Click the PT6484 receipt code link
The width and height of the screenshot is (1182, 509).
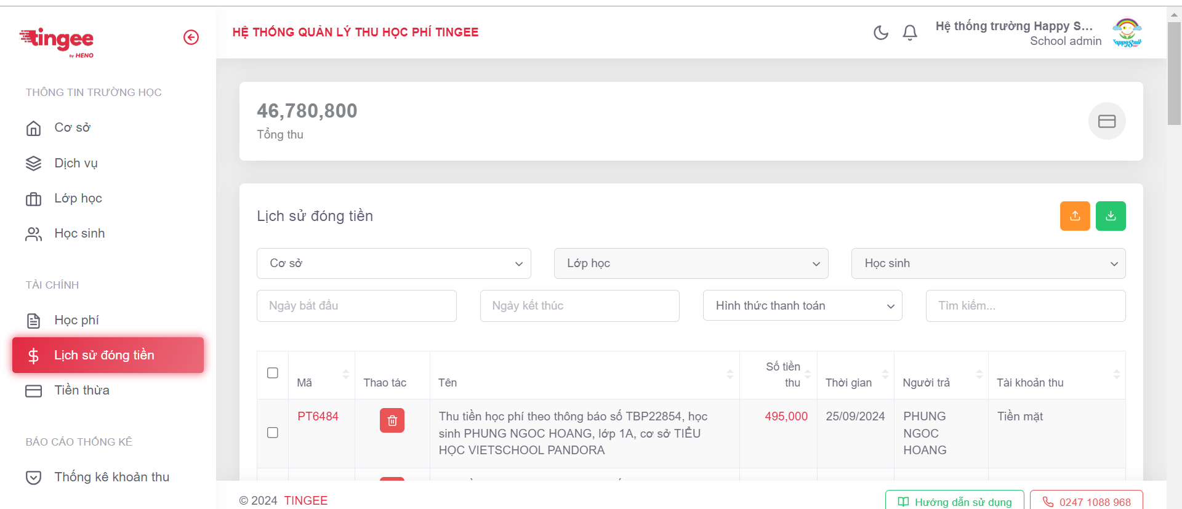pyautogui.click(x=318, y=417)
